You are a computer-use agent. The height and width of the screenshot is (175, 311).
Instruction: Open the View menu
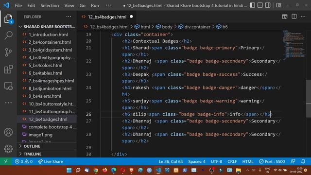tap(69, 5)
